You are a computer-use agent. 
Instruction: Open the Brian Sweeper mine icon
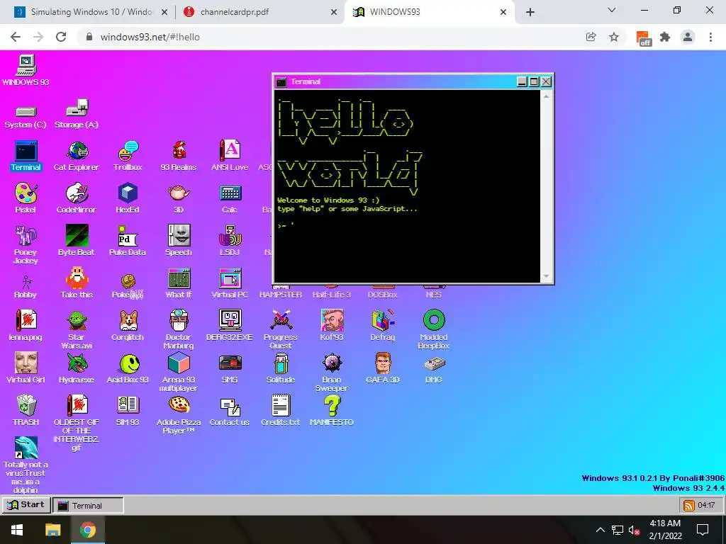tap(332, 363)
